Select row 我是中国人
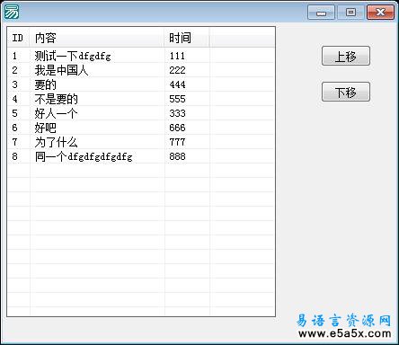Viewport: 399px width, 345px height. click(140, 70)
